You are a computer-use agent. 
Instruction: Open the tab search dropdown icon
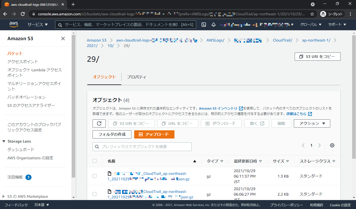(313, 4)
